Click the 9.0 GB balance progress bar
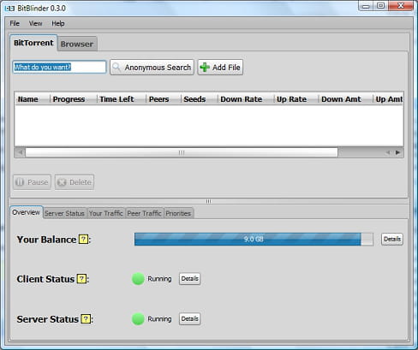This screenshot has height=350, width=418. point(254,239)
